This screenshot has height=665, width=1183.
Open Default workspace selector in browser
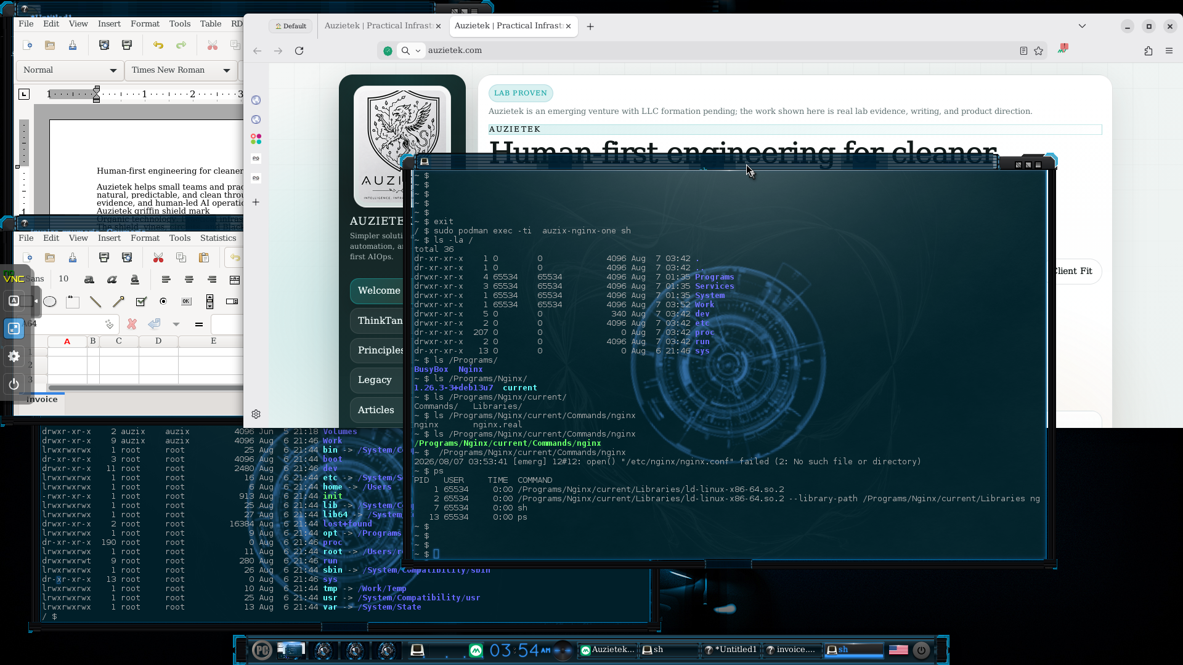290,26
